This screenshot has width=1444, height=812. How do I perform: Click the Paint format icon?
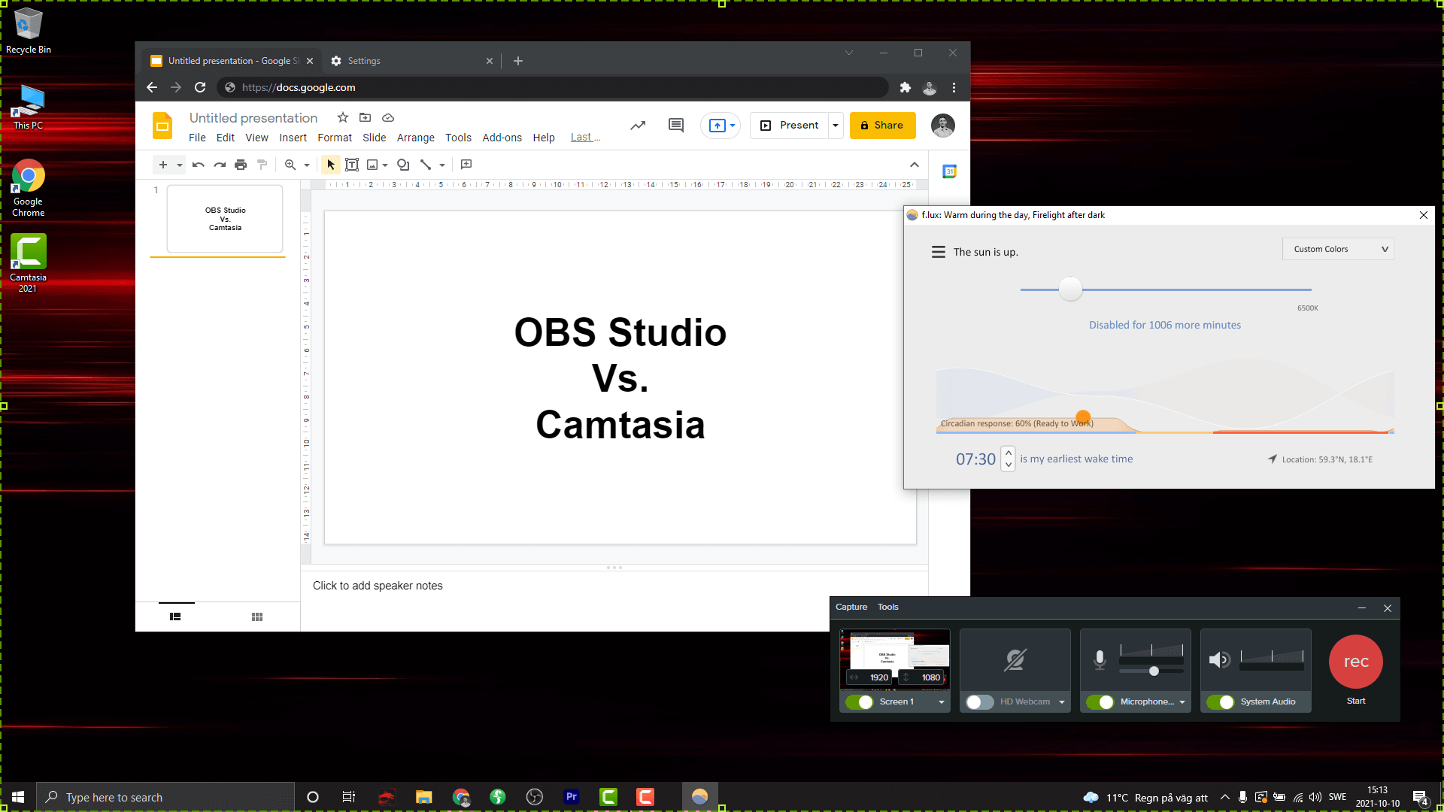(x=262, y=165)
